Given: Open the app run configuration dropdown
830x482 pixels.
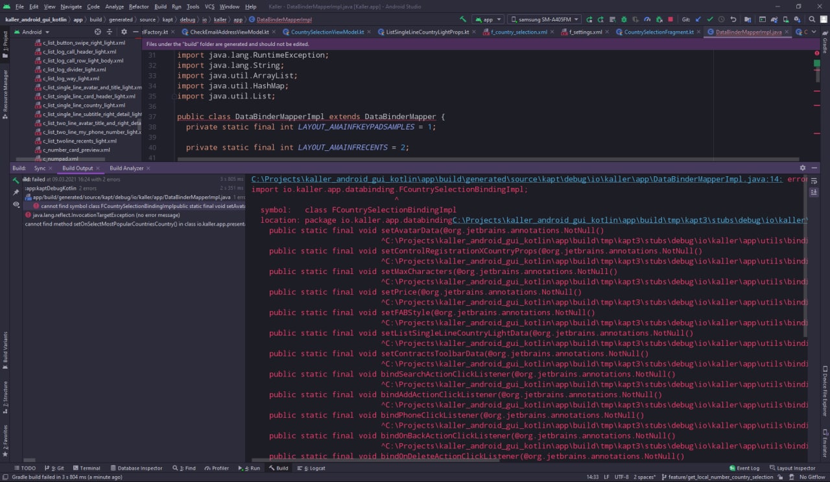Looking at the screenshot, I should 488,19.
